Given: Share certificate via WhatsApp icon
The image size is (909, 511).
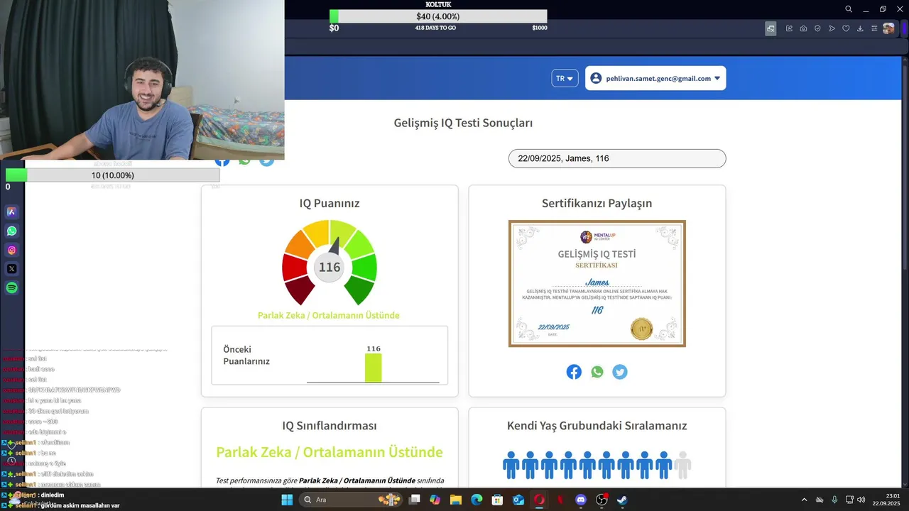Looking at the screenshot, I should point(597,372).
